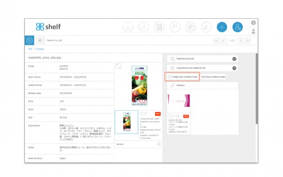Image resolution: width=283 pixels, height=177 pixels.
Task: Click the link icon beside Content ID 222
Action: [x=145, y=113]
